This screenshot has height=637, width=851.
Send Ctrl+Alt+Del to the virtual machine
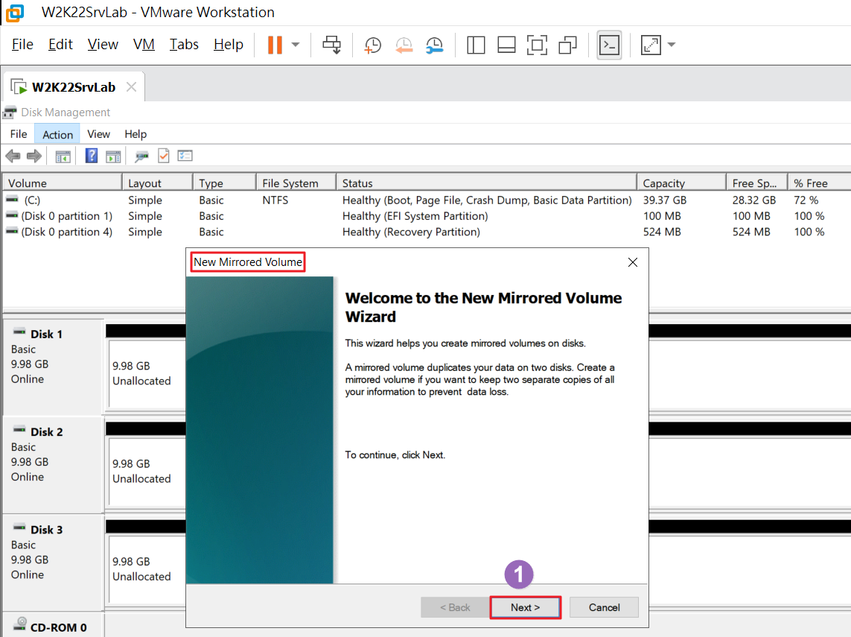click(x=331, y=45)
